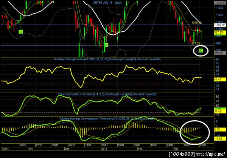Click the 64 value on the RSI axis
Image resolution: width=227 pixels, height=158 pixels.
click(218, 67)
